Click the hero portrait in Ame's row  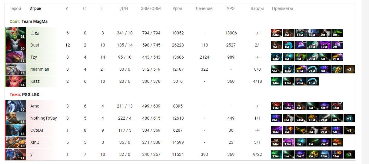15,106
